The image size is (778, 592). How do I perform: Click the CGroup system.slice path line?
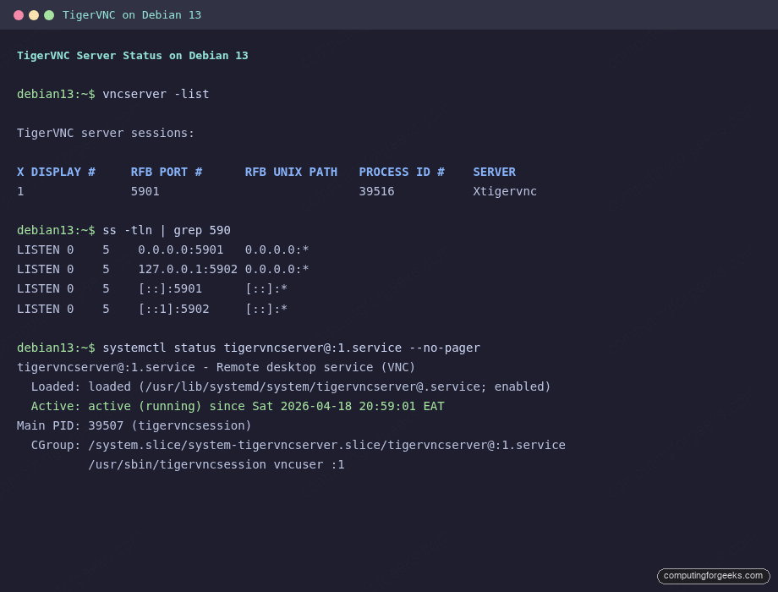coord(299,445)
